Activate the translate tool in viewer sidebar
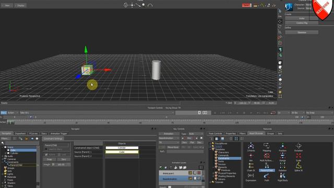 coord(280,21)
